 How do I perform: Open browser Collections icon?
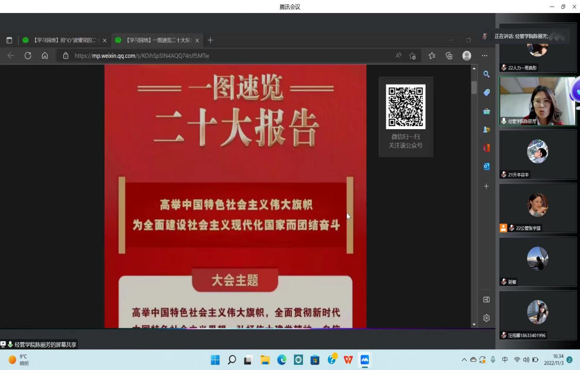click(449, 55)
